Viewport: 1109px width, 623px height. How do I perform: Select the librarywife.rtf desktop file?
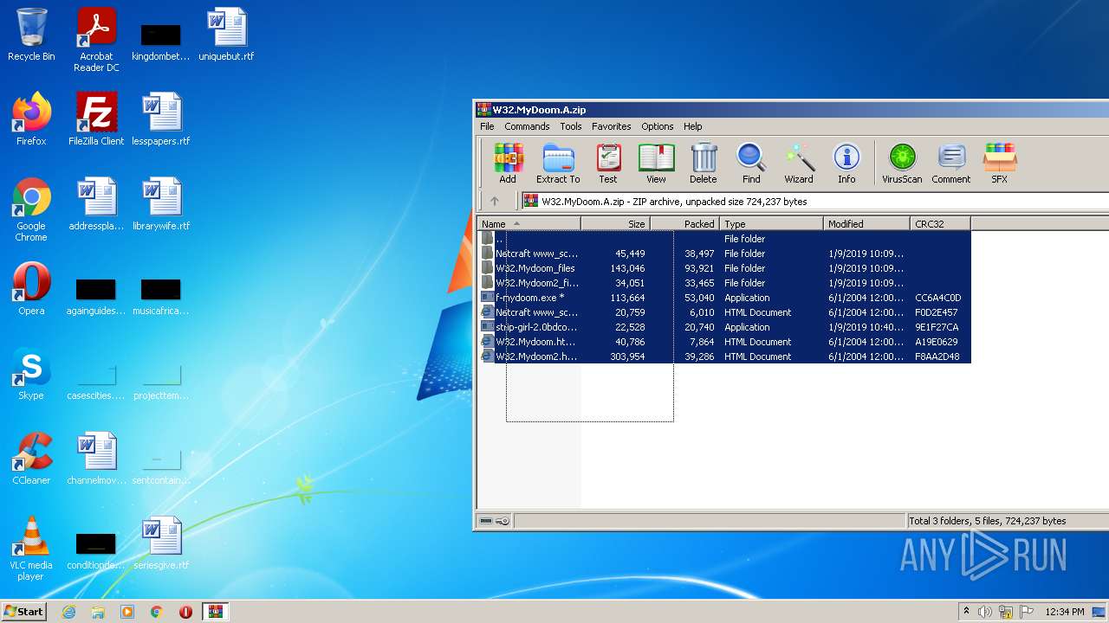click(161, 203)
